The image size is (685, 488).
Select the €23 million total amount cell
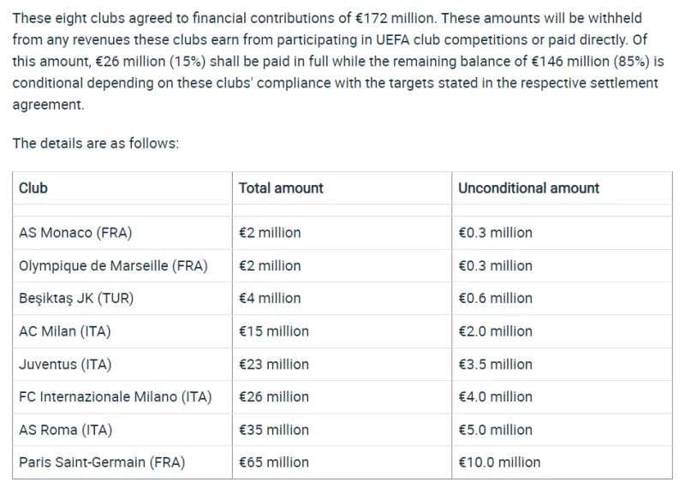pos(273,365)
